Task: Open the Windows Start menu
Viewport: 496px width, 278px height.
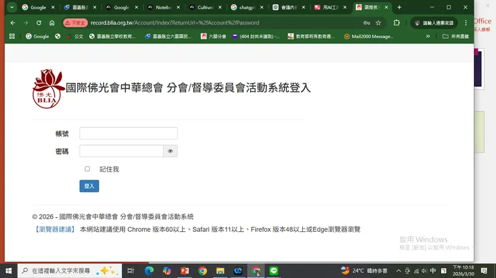Action: 9,271
